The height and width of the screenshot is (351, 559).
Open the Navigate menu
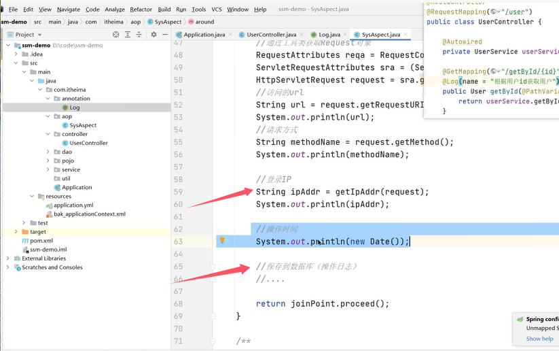69,10
